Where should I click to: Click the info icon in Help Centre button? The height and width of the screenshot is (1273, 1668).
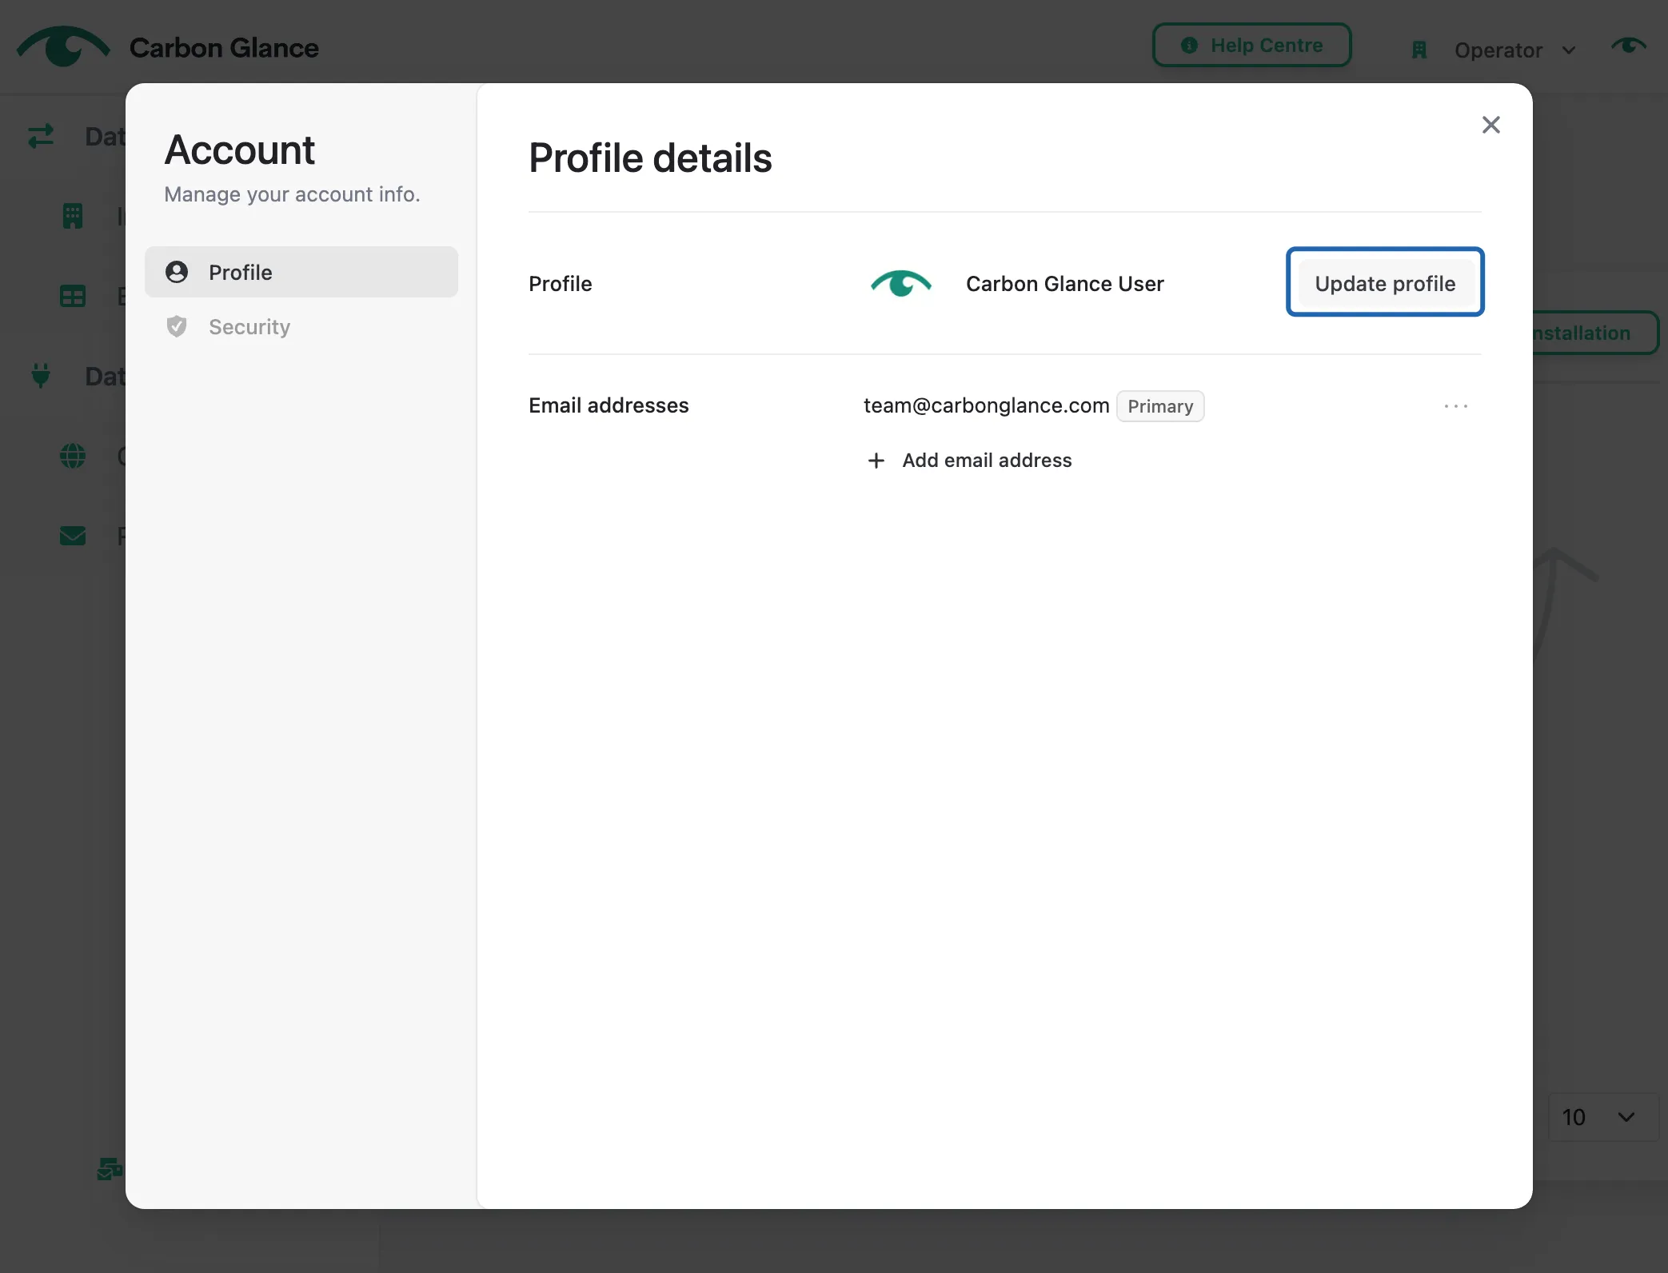(1190, 46)
